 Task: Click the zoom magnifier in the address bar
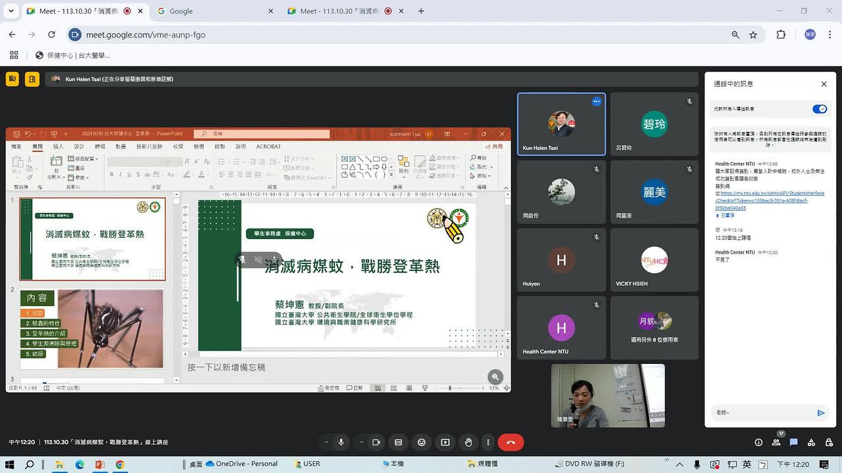(x=735, y=35)
